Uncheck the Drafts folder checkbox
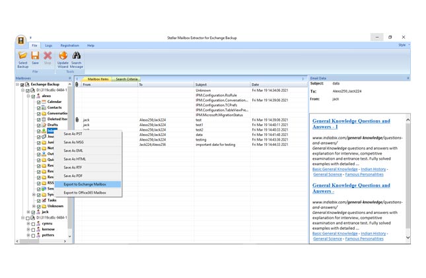Screen dimensions: 426x278 pos(38,125)
